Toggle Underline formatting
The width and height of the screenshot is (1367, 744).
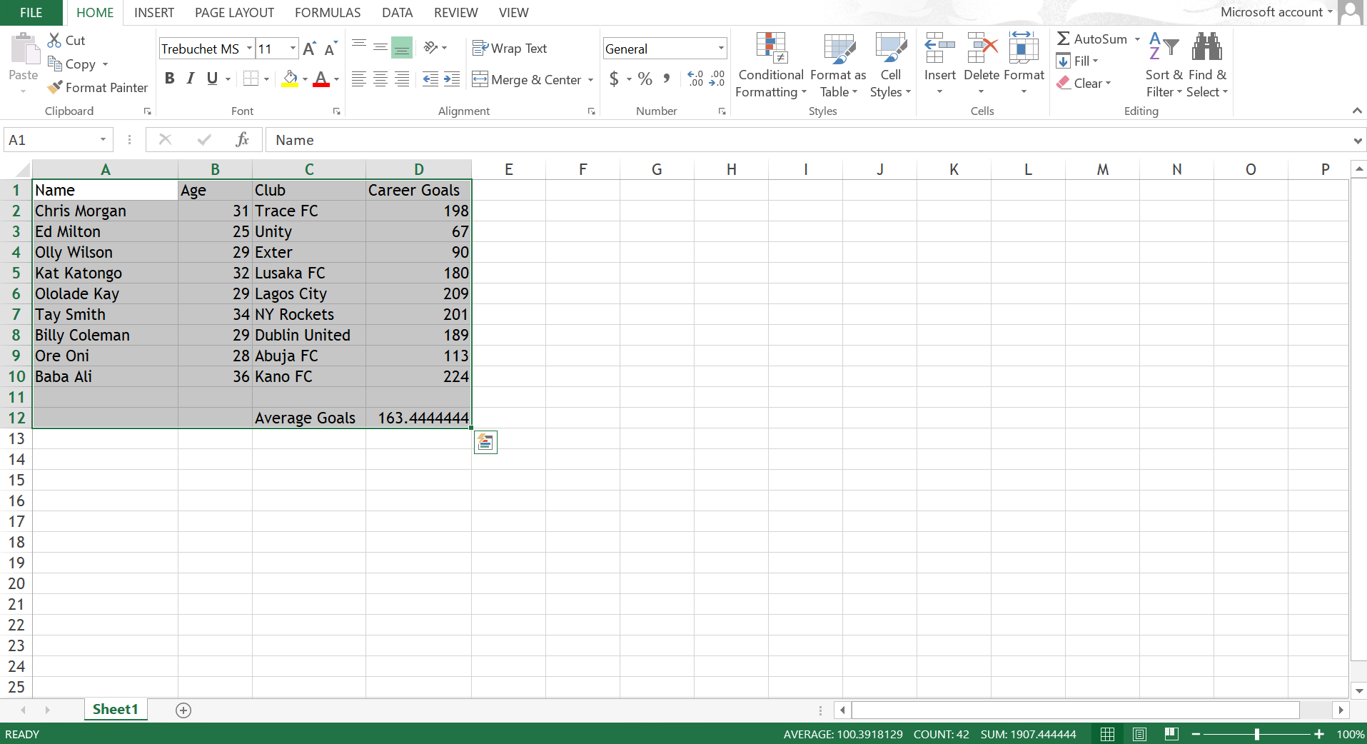[212, 79]
